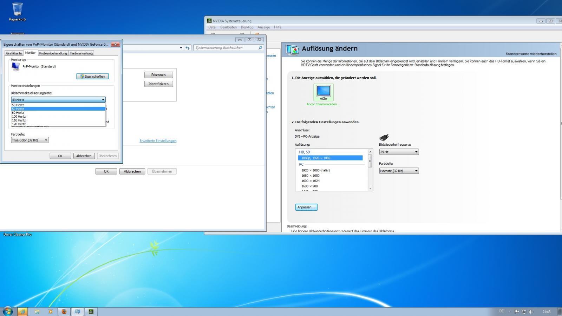
Task: Select 1680 × 1050 resolution
Action: [x=311, y=176]
